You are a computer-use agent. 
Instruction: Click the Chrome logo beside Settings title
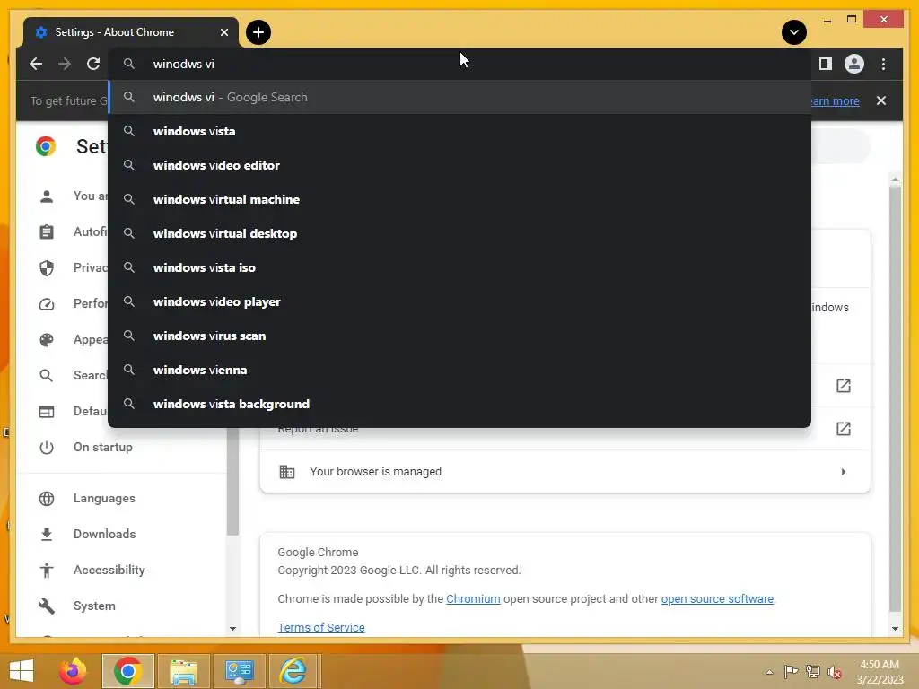[x=46, y=146]
